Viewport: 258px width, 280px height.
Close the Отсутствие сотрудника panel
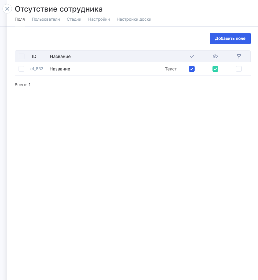tap(7, 9)
